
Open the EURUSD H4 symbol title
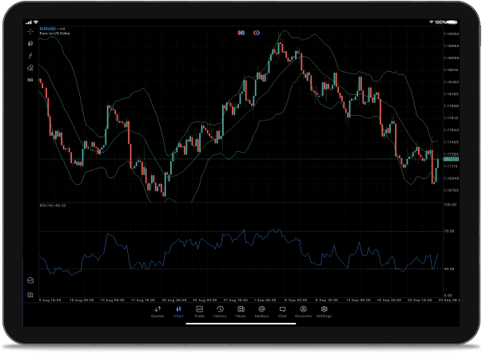click(53, 29)
